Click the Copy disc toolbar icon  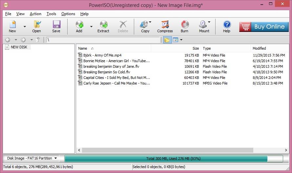click(144, 27)
